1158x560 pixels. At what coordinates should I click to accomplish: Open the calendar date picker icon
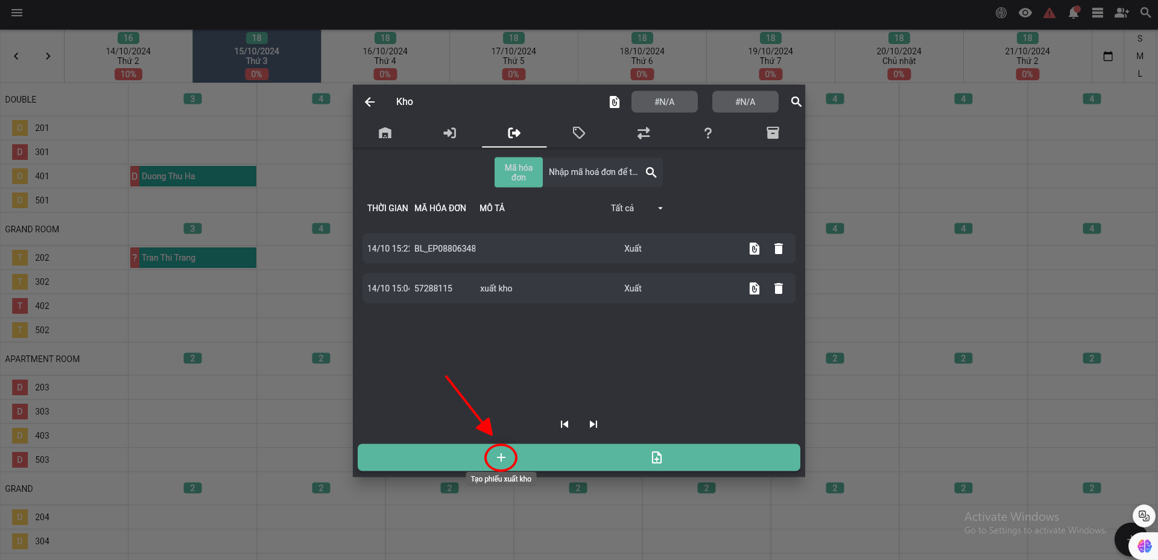point(1108,56)
